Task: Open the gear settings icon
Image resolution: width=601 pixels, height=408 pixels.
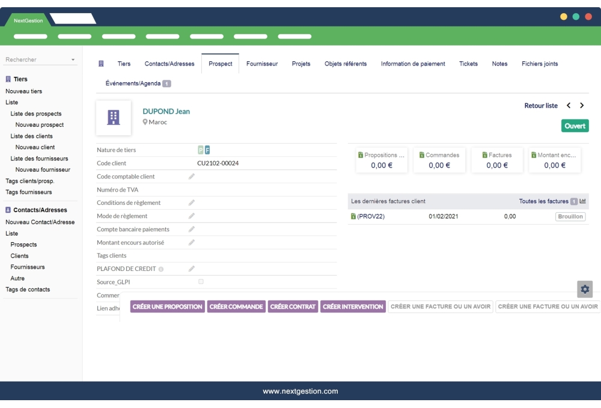Action: click(585, 289)
